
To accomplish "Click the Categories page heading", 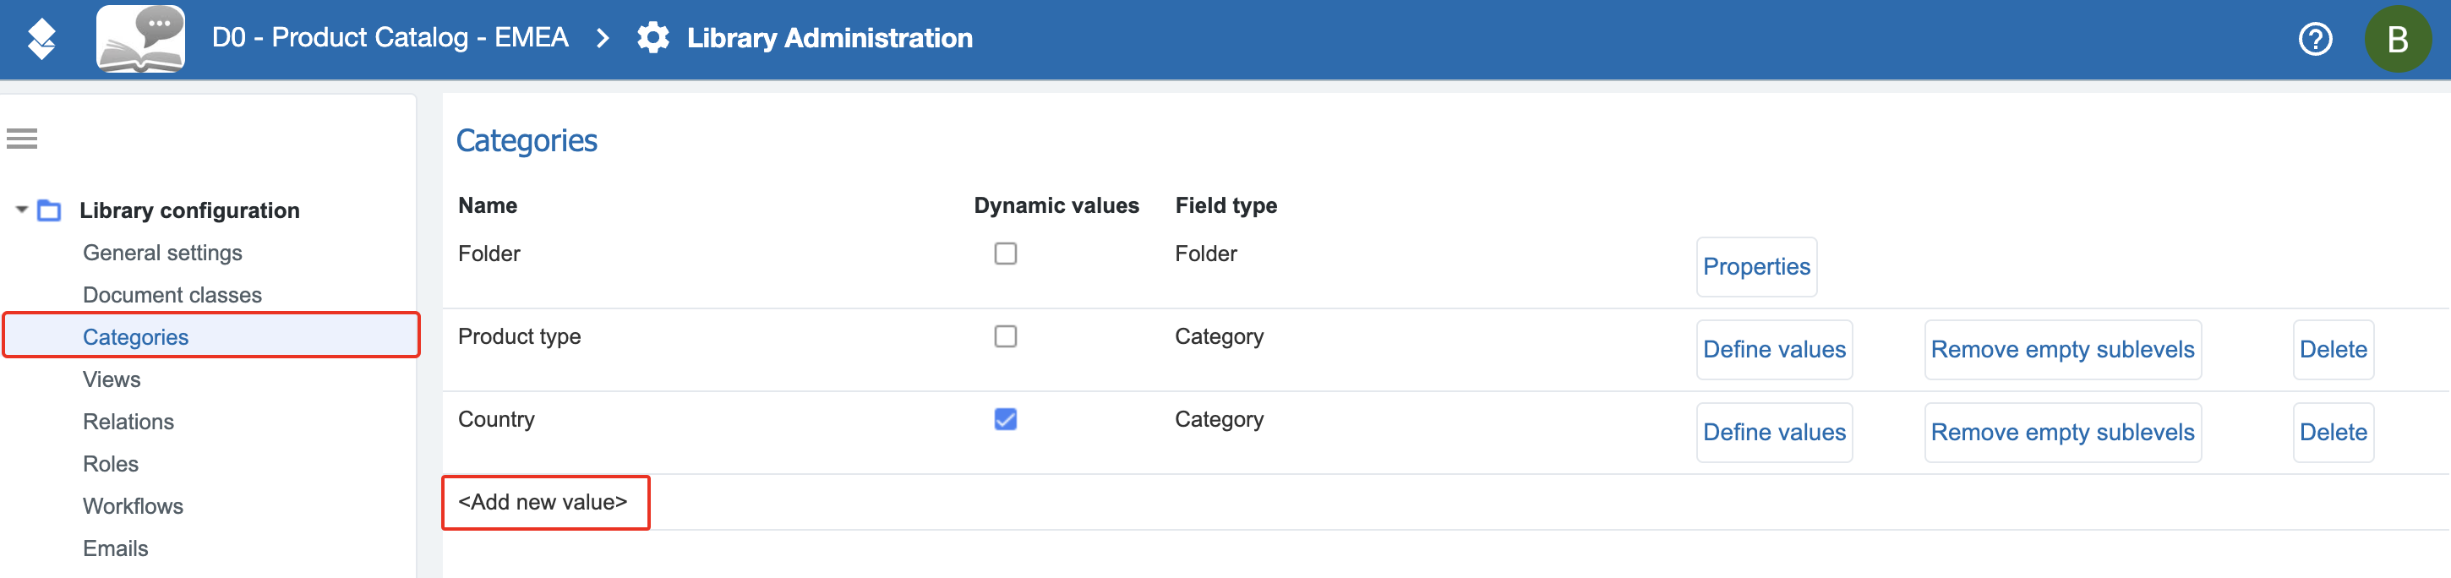I will [527, 140].
